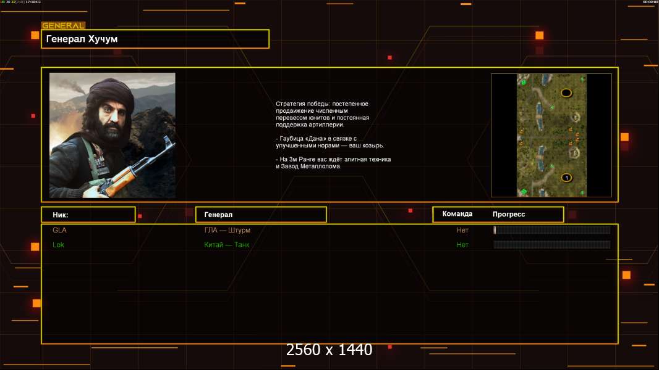Click the 00:00:00 timer at top right
The height and width of the screenshot is (370, 659).
[650, 2]
